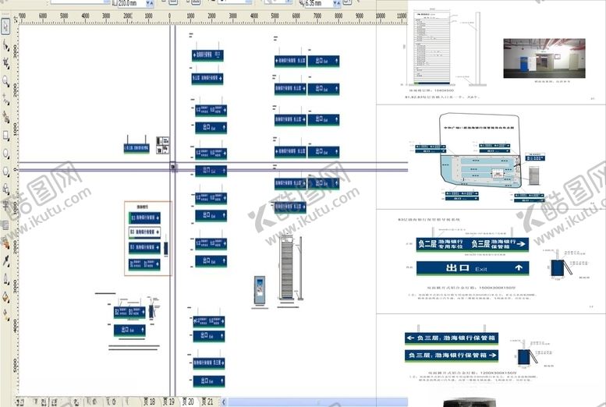
Task: Select the left-arrow 负三层 渤海银行保管箱 sign
Action: pyautogui.click(x=452, y=338)
